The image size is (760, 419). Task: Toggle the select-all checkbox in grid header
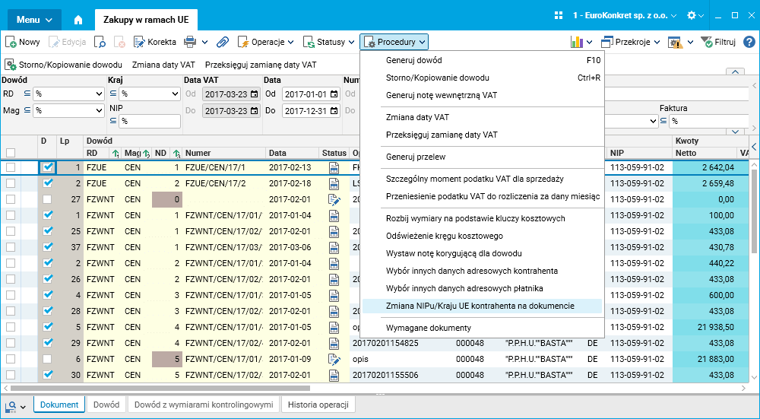coord(11,152)
